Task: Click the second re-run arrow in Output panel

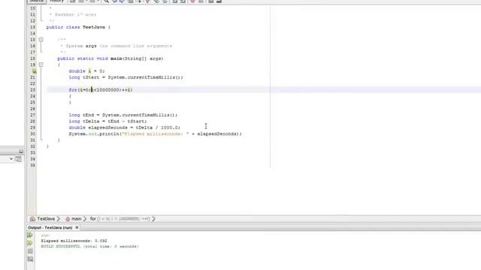Action: [x=30, y=243]
